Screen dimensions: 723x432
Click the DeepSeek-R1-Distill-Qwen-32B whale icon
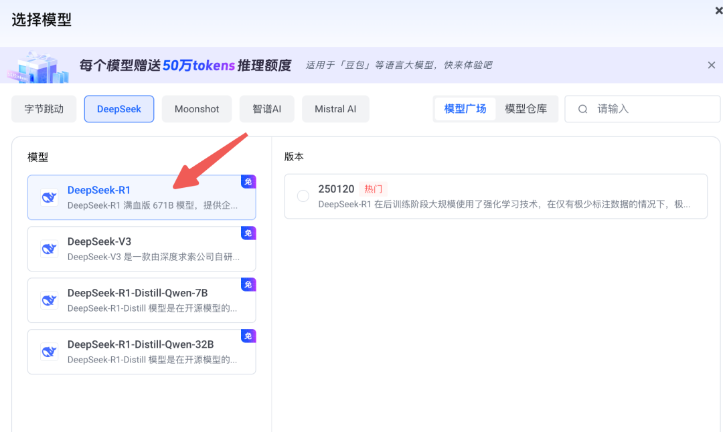49,352
